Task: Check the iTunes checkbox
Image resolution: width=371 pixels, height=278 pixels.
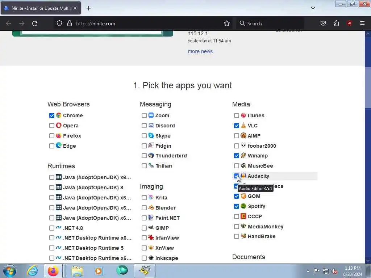Action: (236, 115)
